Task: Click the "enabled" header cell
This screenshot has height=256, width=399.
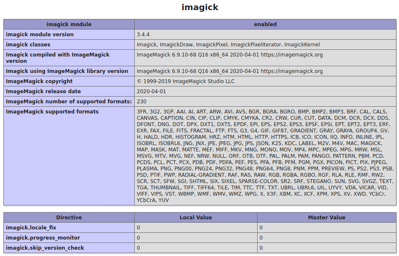Action: 265,24
